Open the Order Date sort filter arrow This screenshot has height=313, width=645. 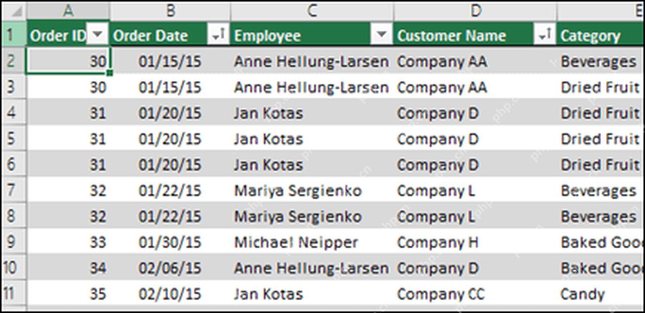pos(218,35)
